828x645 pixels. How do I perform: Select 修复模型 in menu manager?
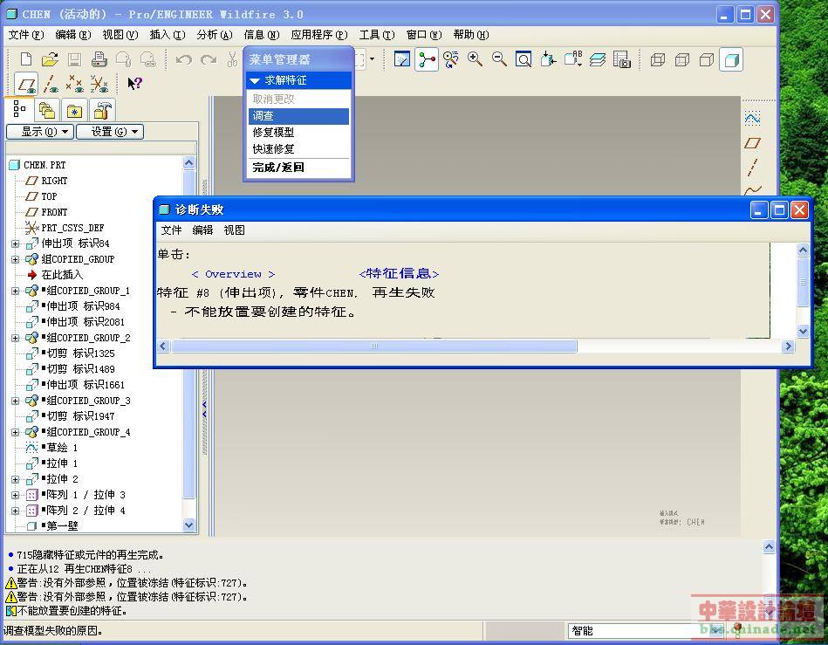(298, 133)
